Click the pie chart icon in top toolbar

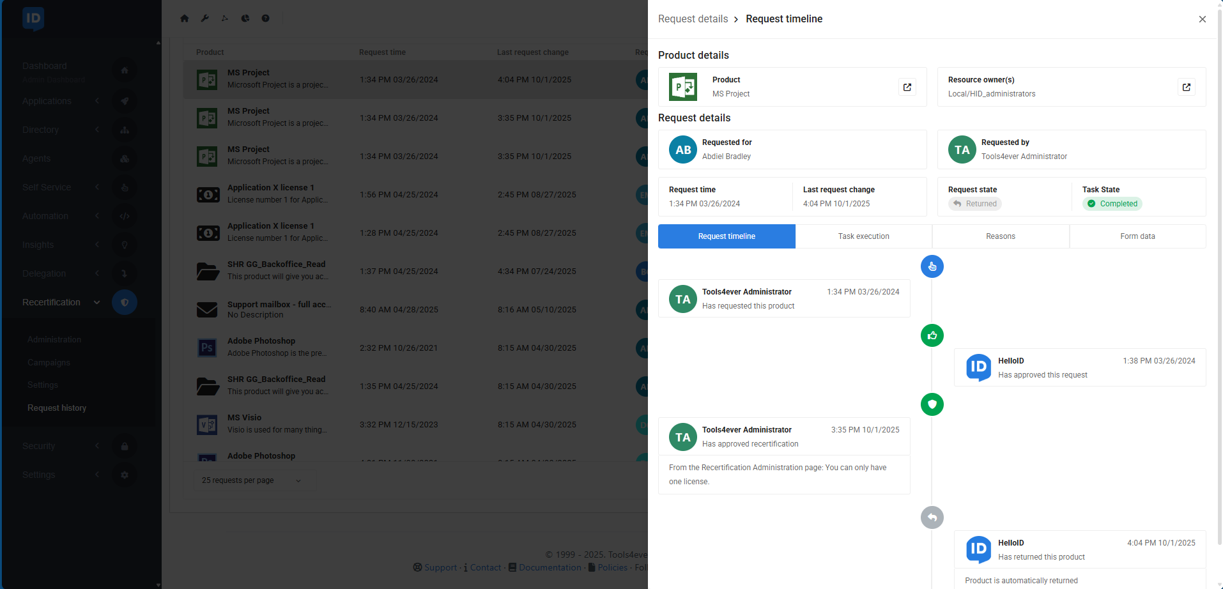point(245,19)
